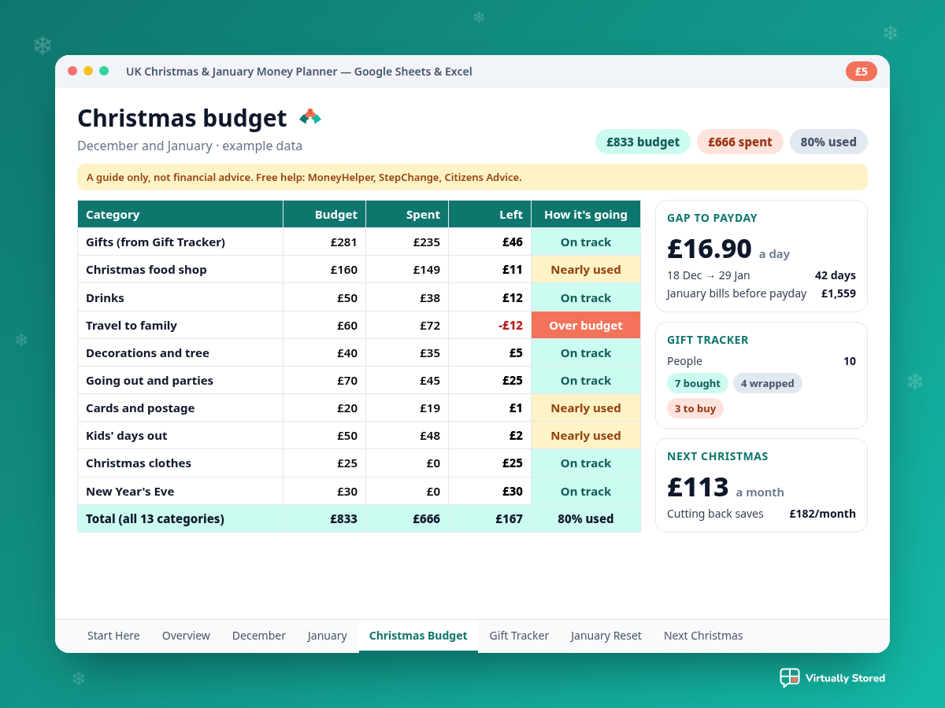Open the Start Here tab

click(x=113, y=636)
